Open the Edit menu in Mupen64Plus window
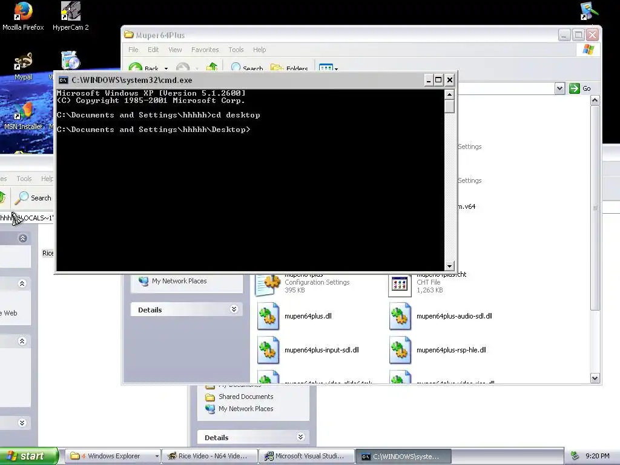Image resolution: width=620 pixels, height=465 pixels. 153,50
